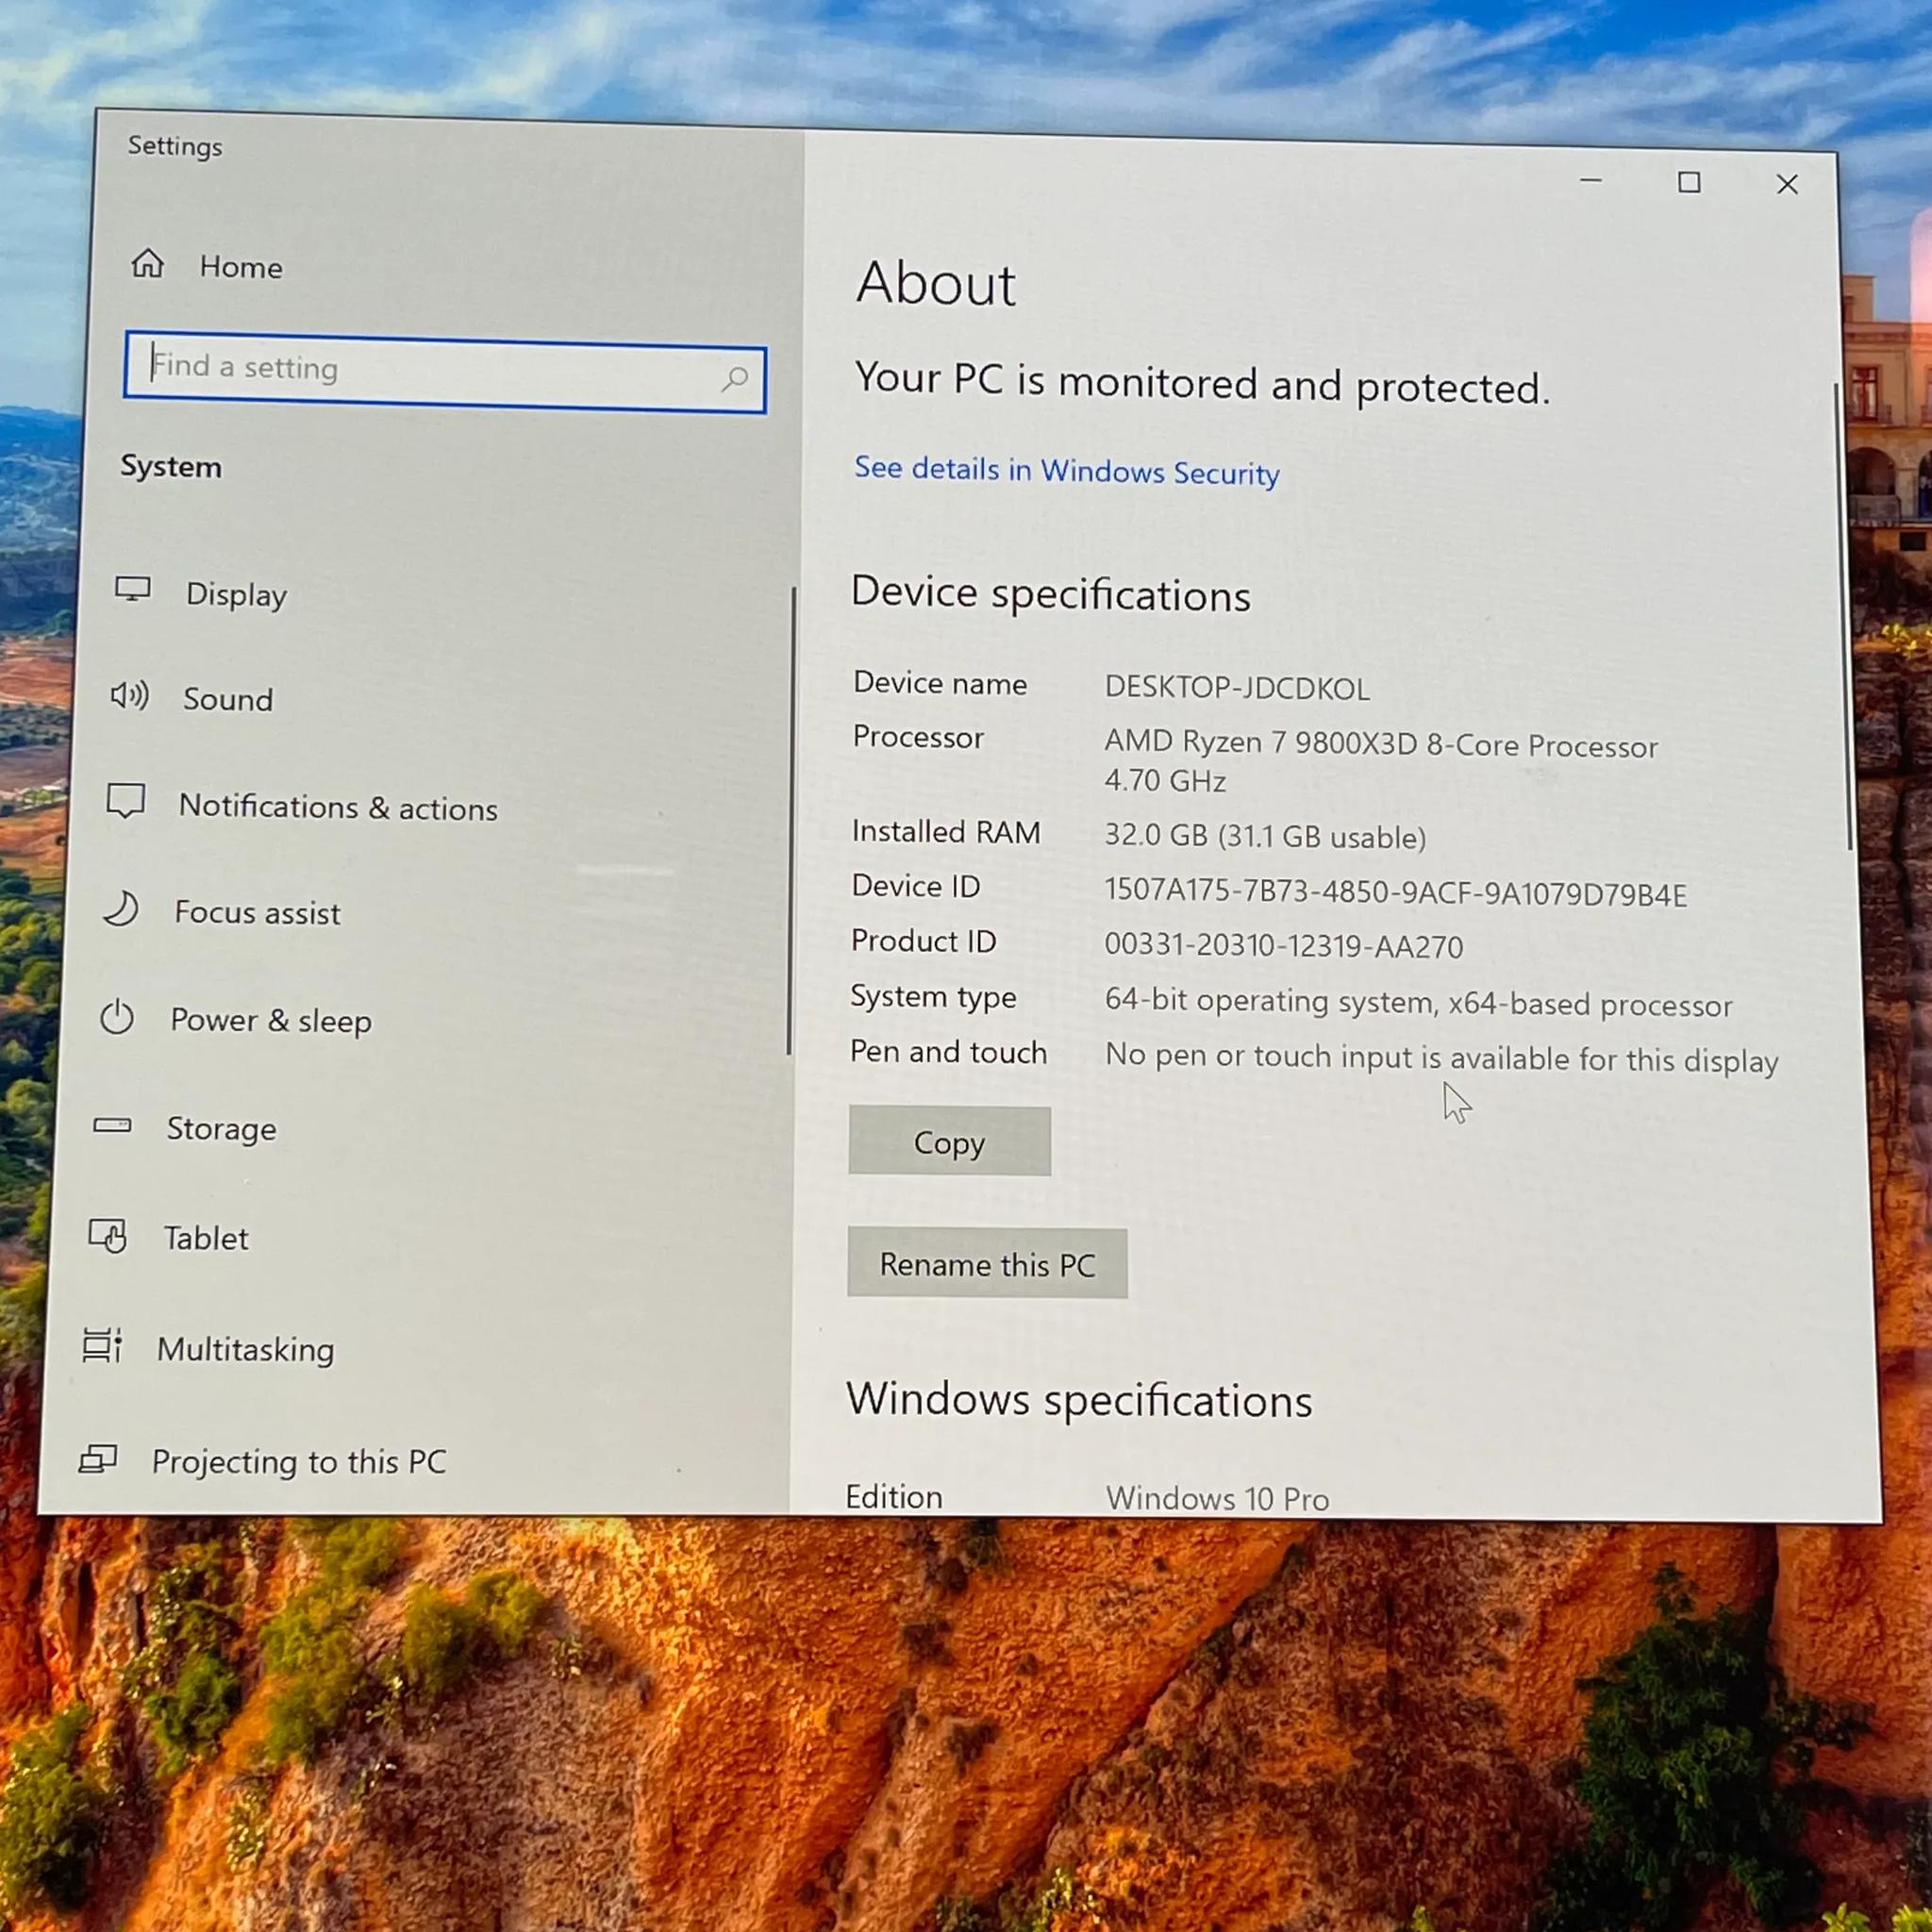Click the System section heading in sidebar
The height and width of the screenshot is (1932, 1932).
[171, 467]
